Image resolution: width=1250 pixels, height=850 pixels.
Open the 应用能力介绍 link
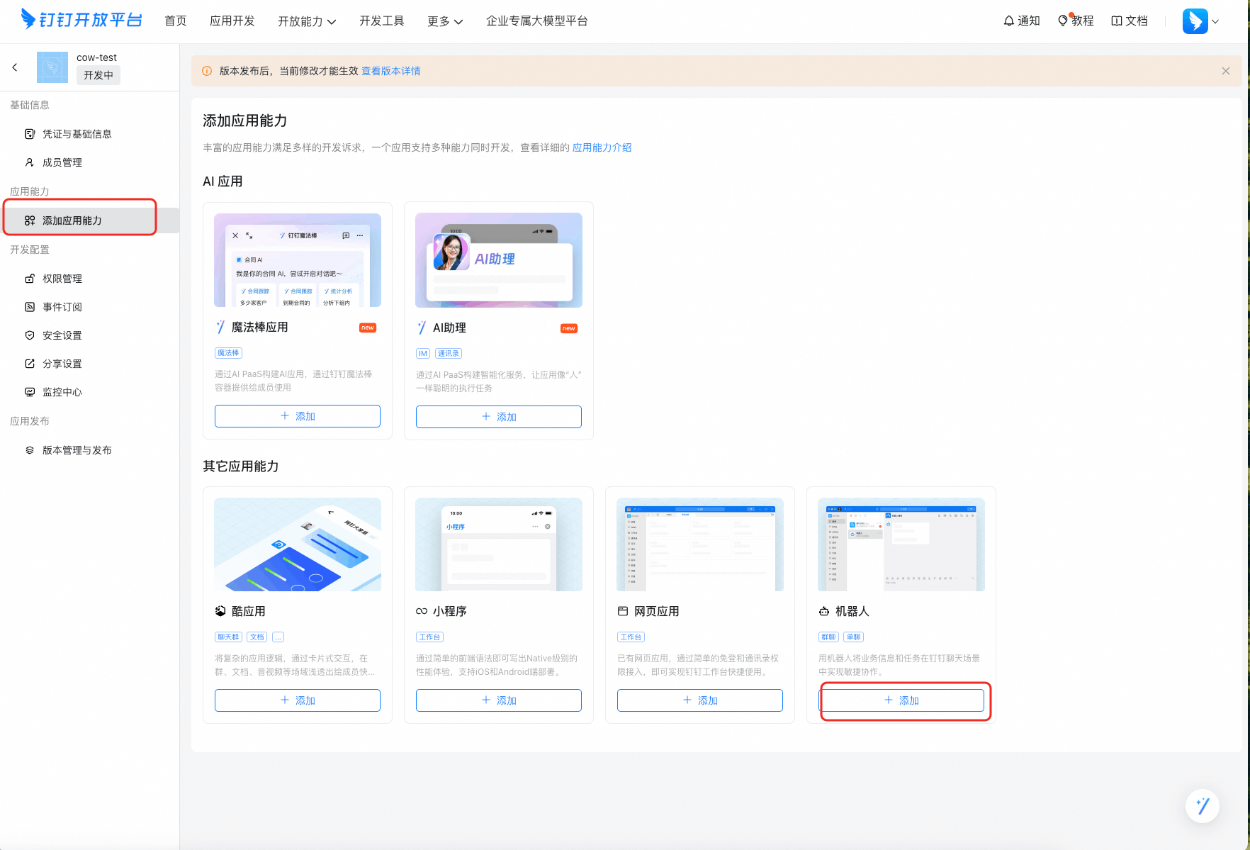(x=602, y=147)
